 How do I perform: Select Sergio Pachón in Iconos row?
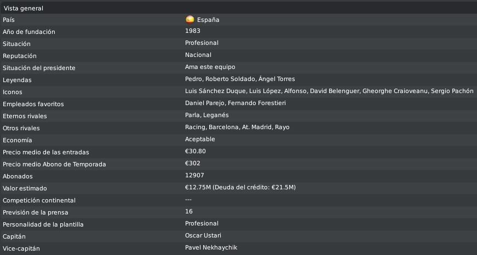(x=452, y=91)
